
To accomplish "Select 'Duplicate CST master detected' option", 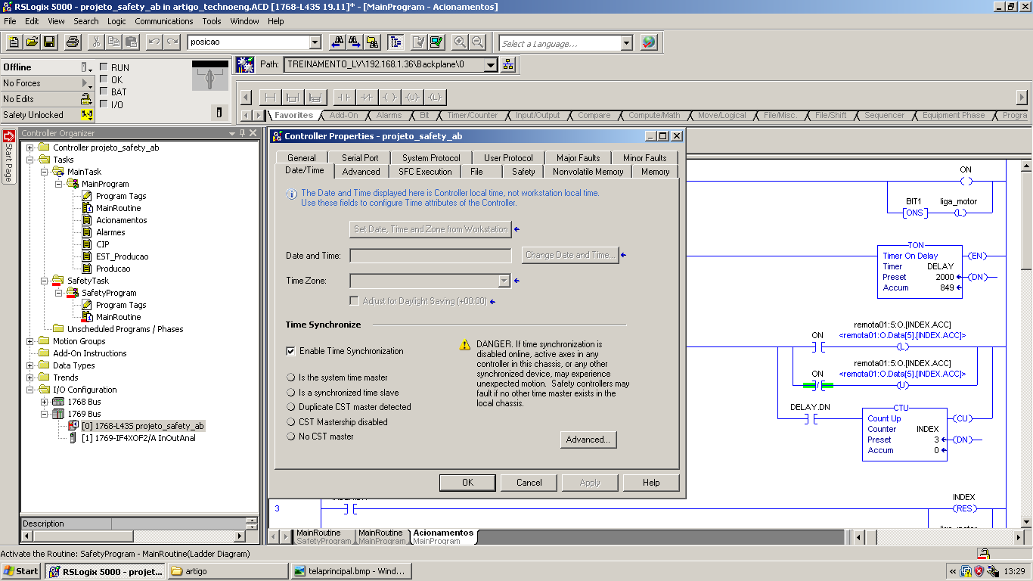I will (291, 407).
